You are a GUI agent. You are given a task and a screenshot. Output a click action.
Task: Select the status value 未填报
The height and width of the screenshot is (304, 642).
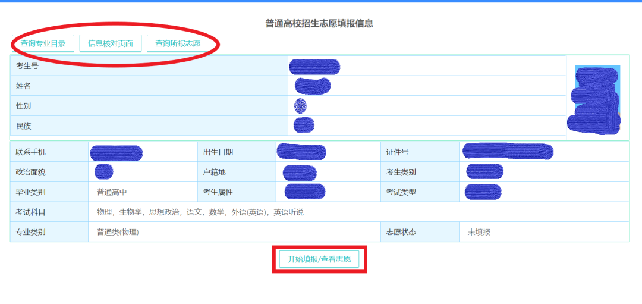click(x=479, y=232)
